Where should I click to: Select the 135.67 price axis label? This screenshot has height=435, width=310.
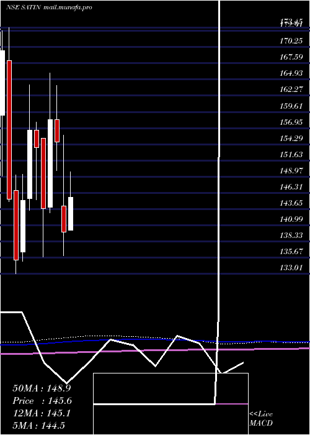tap(291, 251)
